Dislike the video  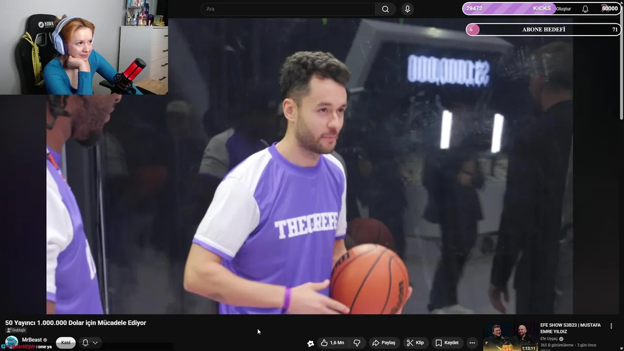(x=357, y=343)
